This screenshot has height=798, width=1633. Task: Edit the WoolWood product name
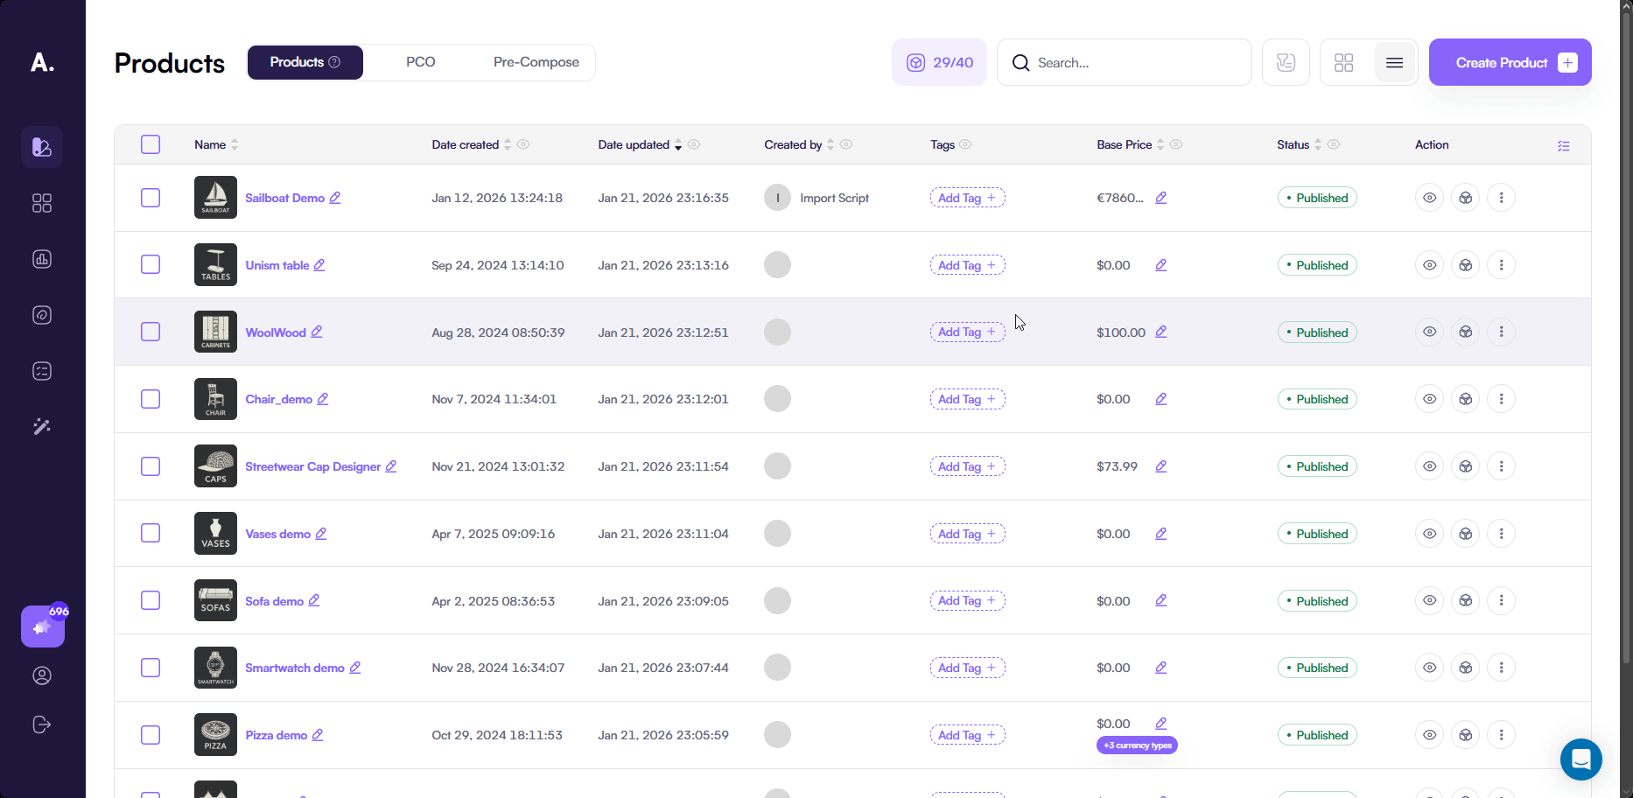point(317,332)
